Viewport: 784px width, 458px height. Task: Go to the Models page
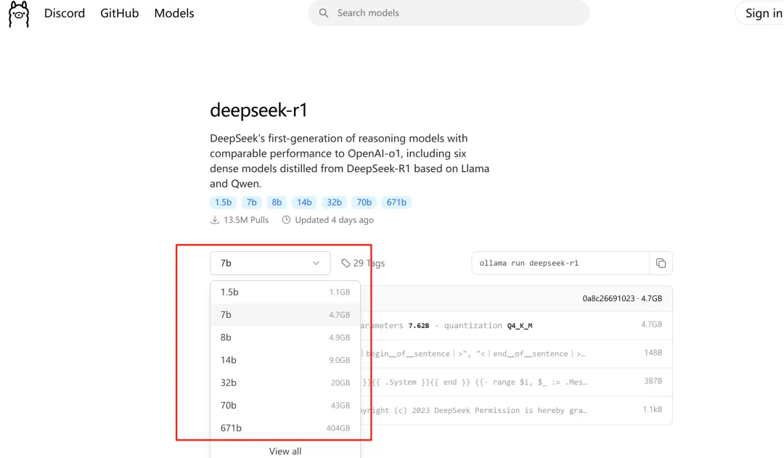pyautogui.click(x=174, y=13)
